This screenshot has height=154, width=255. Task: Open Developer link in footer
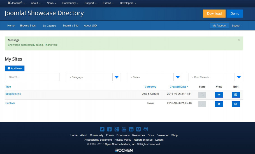163,135
